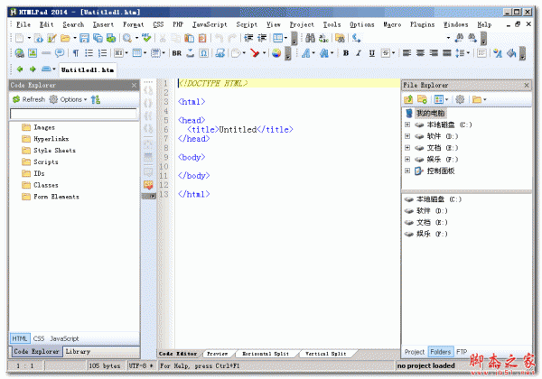
Task: Open the color picker palette icon
Action: click(276, 53)
